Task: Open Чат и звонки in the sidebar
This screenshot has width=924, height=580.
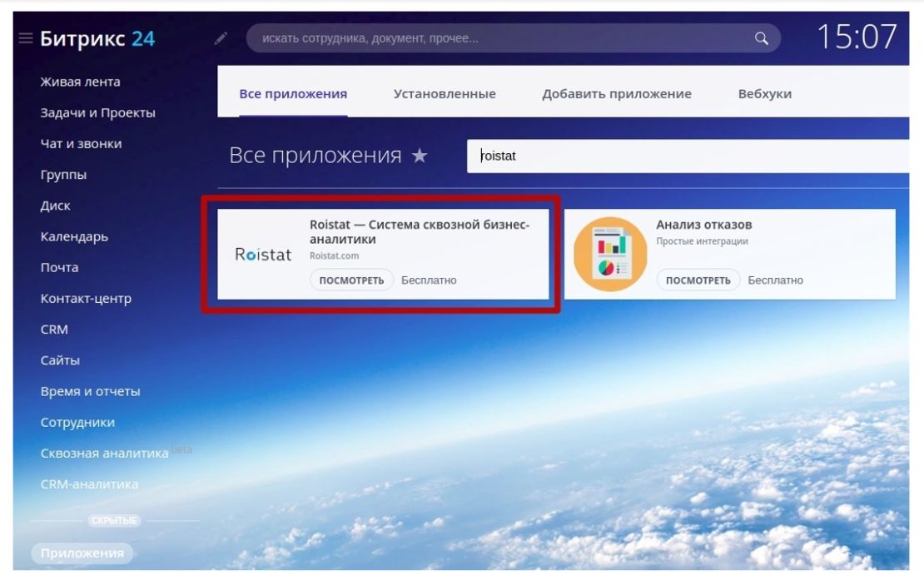Action: pos(81,144)
